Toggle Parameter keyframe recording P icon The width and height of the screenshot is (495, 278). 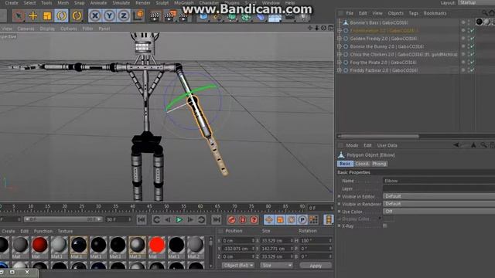[x=302, y=219]
